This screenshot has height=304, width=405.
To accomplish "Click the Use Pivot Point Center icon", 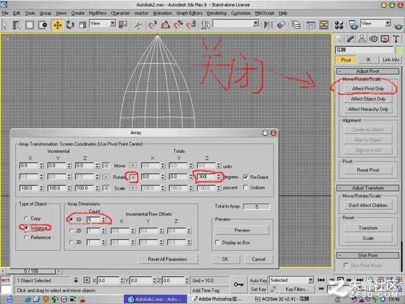I will [x=123, y=25].
